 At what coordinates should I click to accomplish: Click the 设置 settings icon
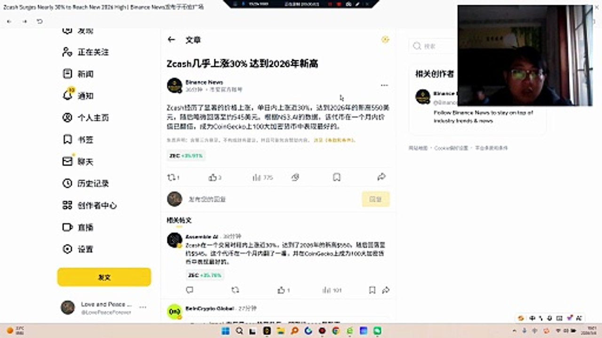point(67,249)
